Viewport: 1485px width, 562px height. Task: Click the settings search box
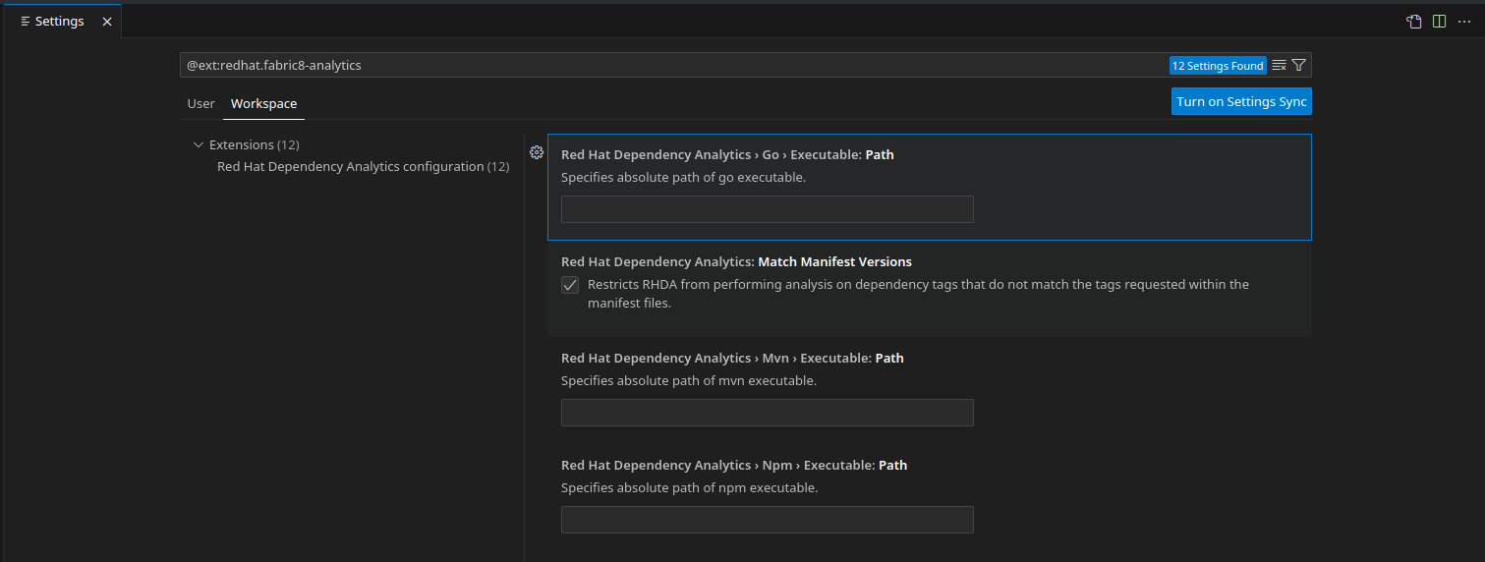click(668, 66)
